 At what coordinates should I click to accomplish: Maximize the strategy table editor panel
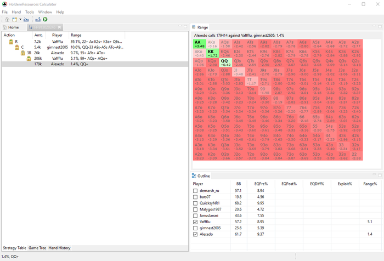pyautogui.click(x=185, y=26)
